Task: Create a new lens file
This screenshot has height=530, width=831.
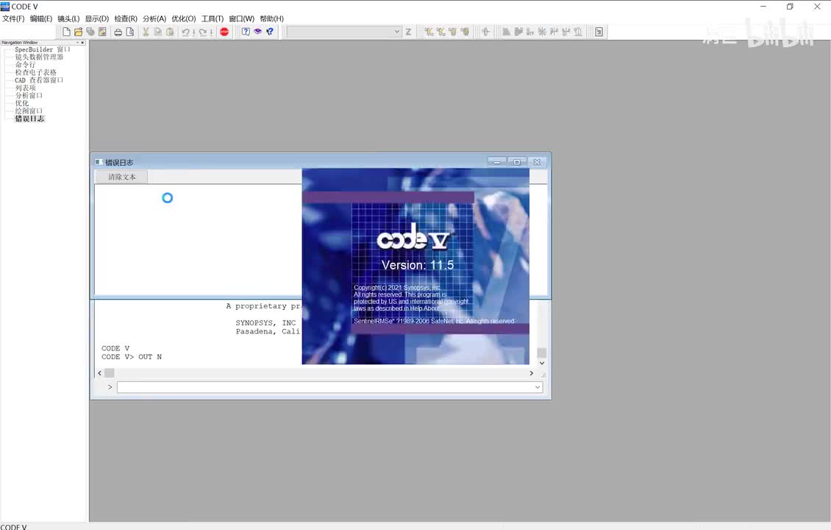Action: pyautogui.click(x=66, y=32)
